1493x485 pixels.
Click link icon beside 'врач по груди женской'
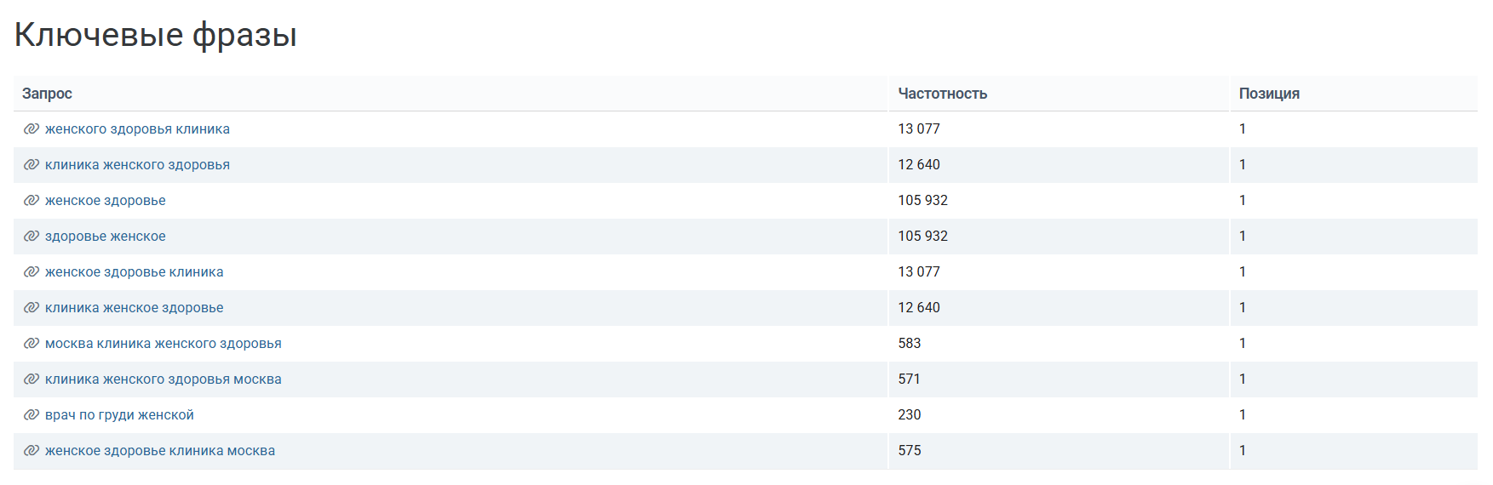click(32, 415)
